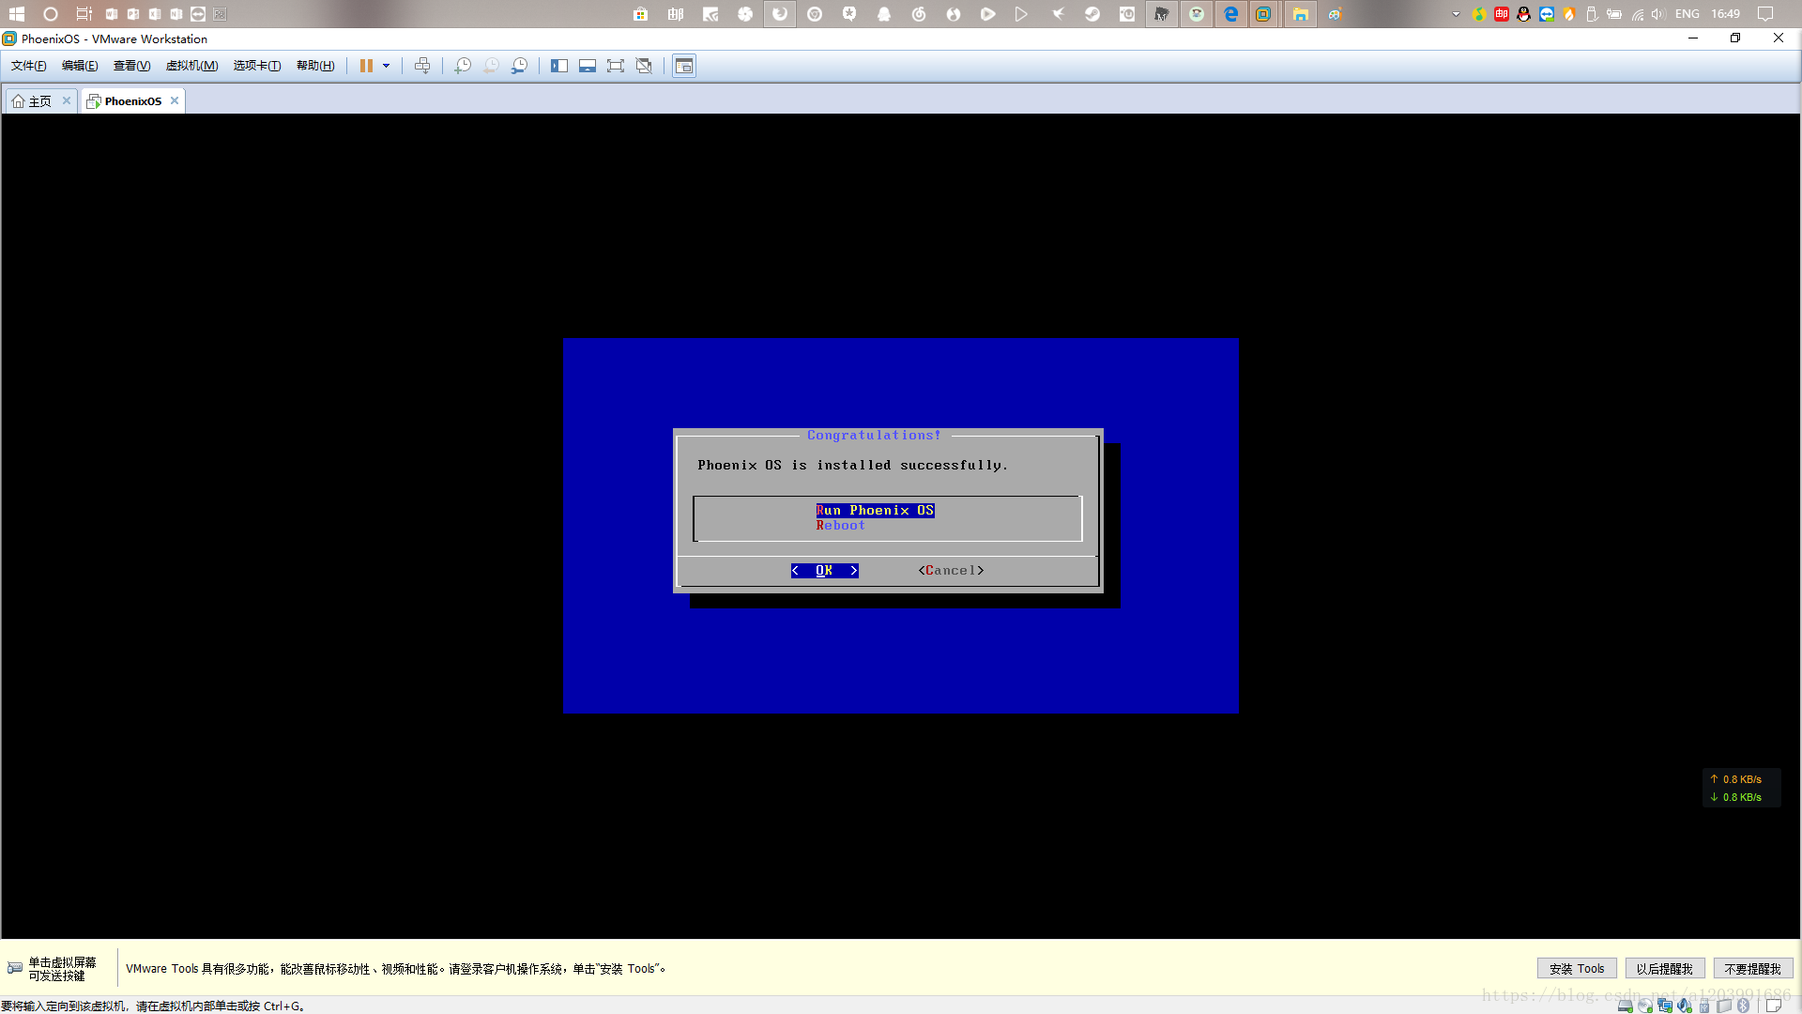Open the 选项卡(T) menu
The image size is (1802, 1014).
pyautogui.click(x=256, y=66)
